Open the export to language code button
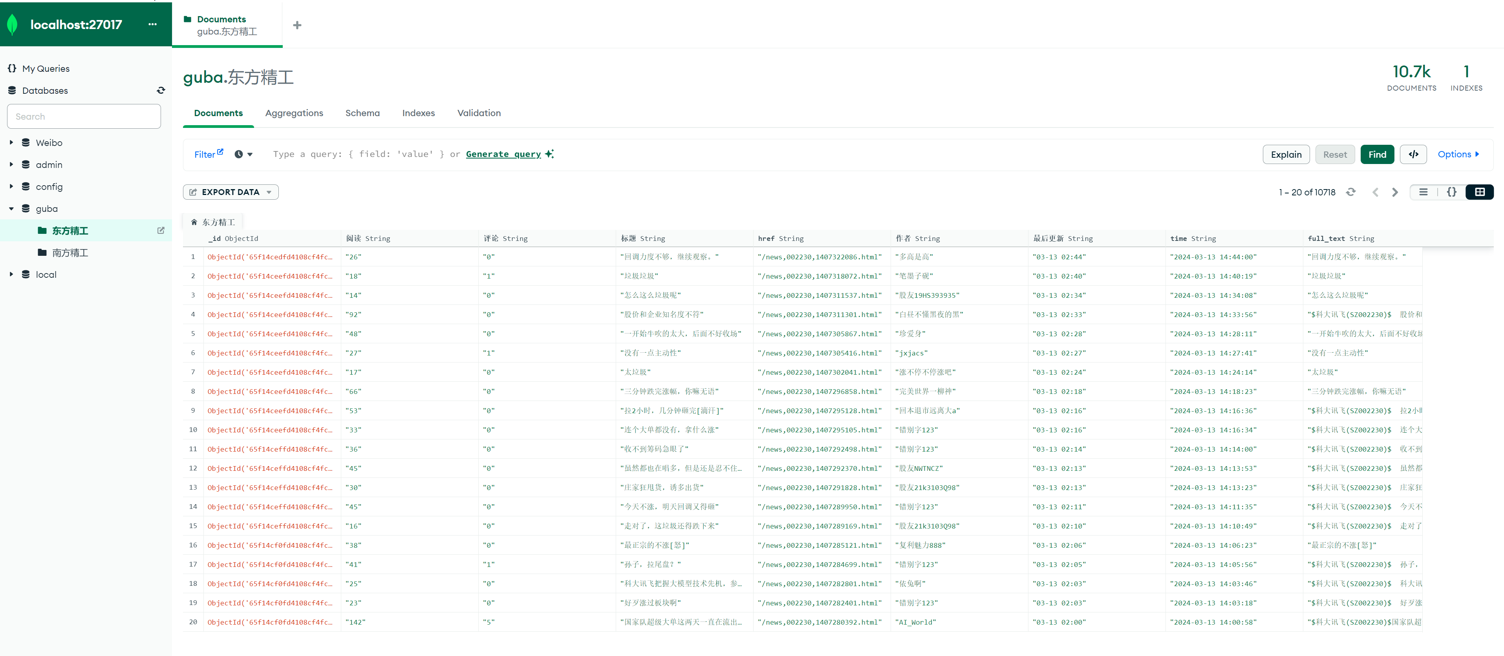 [x=1414, y=155]
